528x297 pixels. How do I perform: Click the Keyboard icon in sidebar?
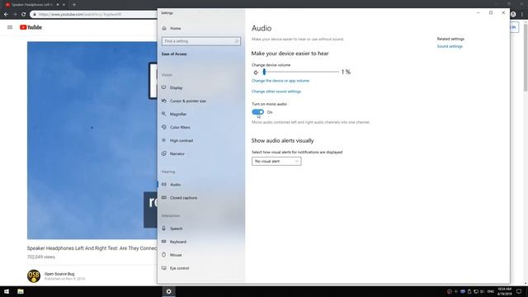pyautogui.click(x=164, y=242)
